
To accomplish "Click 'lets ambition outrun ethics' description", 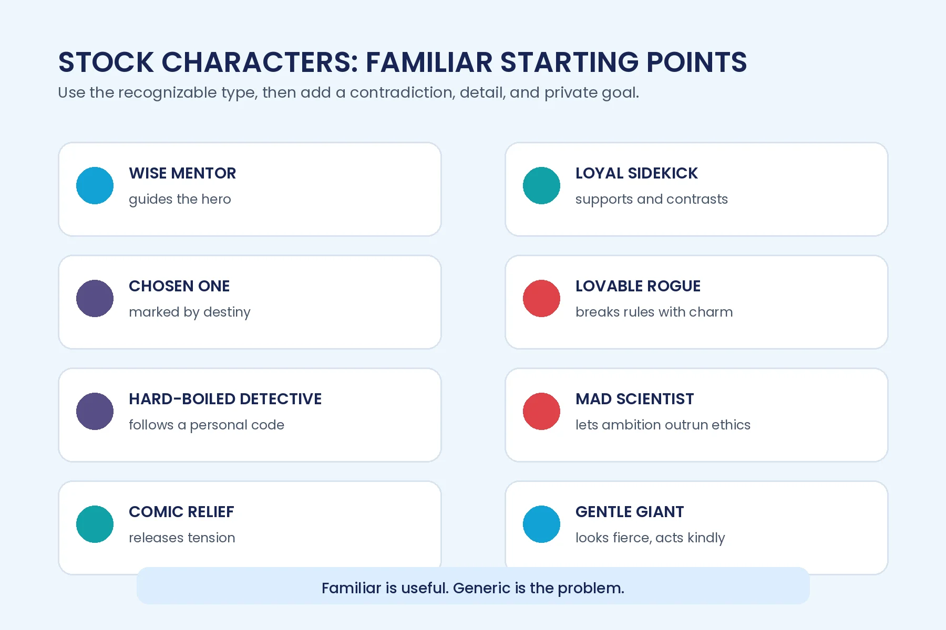I will click(x=663, y=425).
